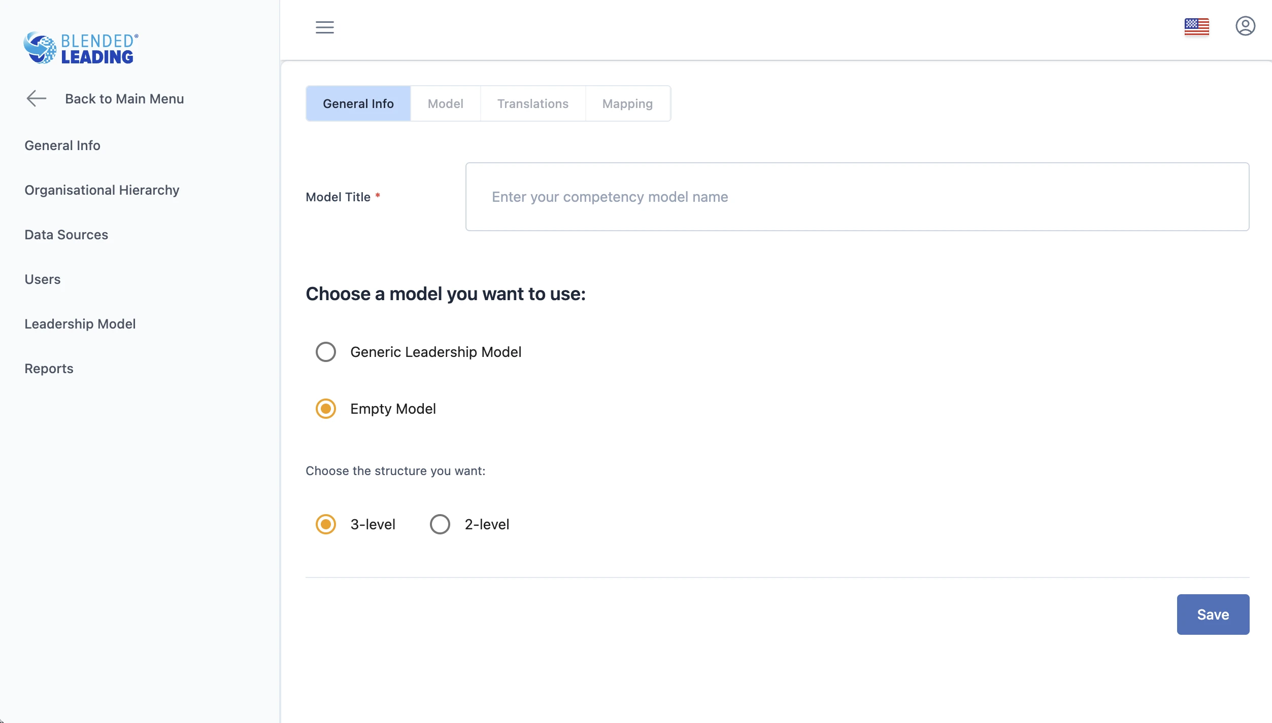The height and width of the screenshot is (723, 1272).
Task: Click the hamburger menu icon
Action: (x=325, y=27)
